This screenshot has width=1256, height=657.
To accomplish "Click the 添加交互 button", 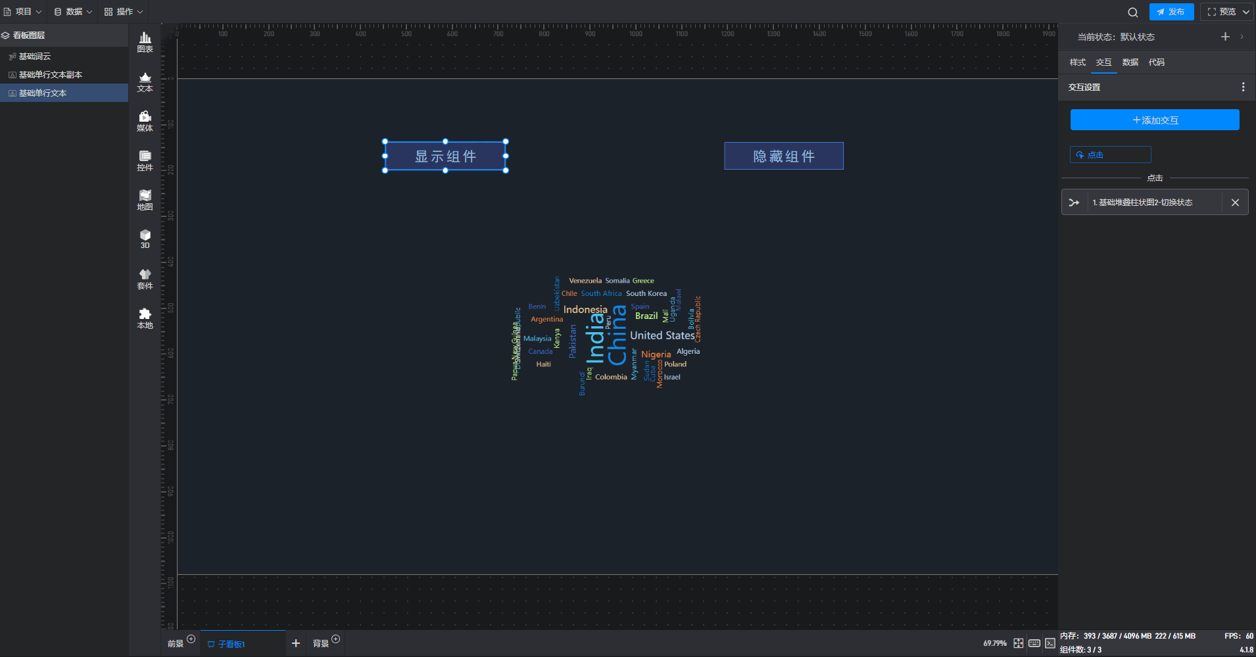I will click(x=1155, y=120).
